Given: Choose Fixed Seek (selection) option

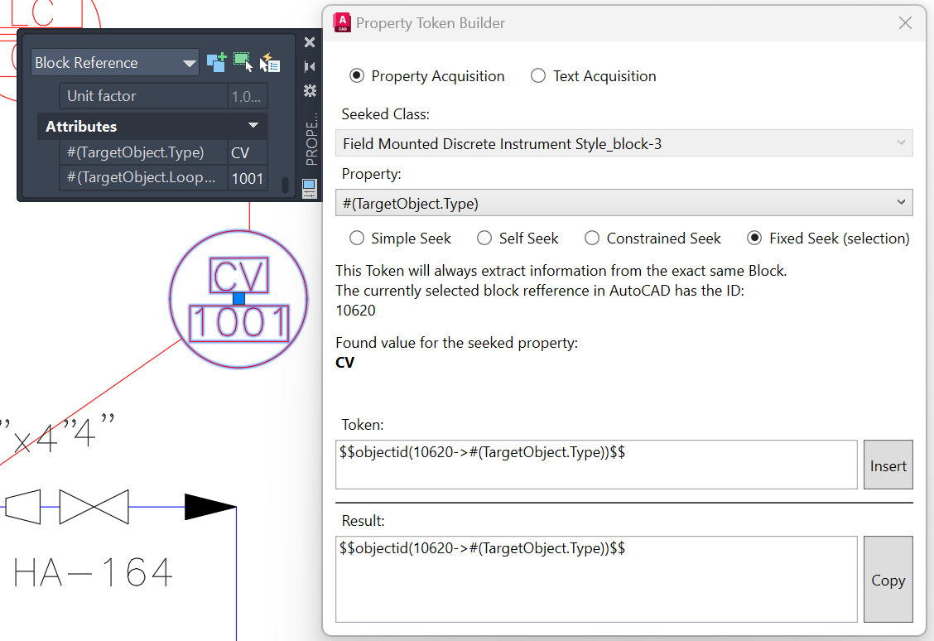Looking at the screenshot, I should 754,239.
